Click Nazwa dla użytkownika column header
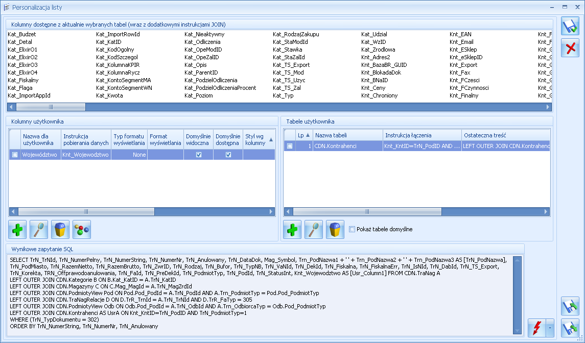 click(41, 139)
